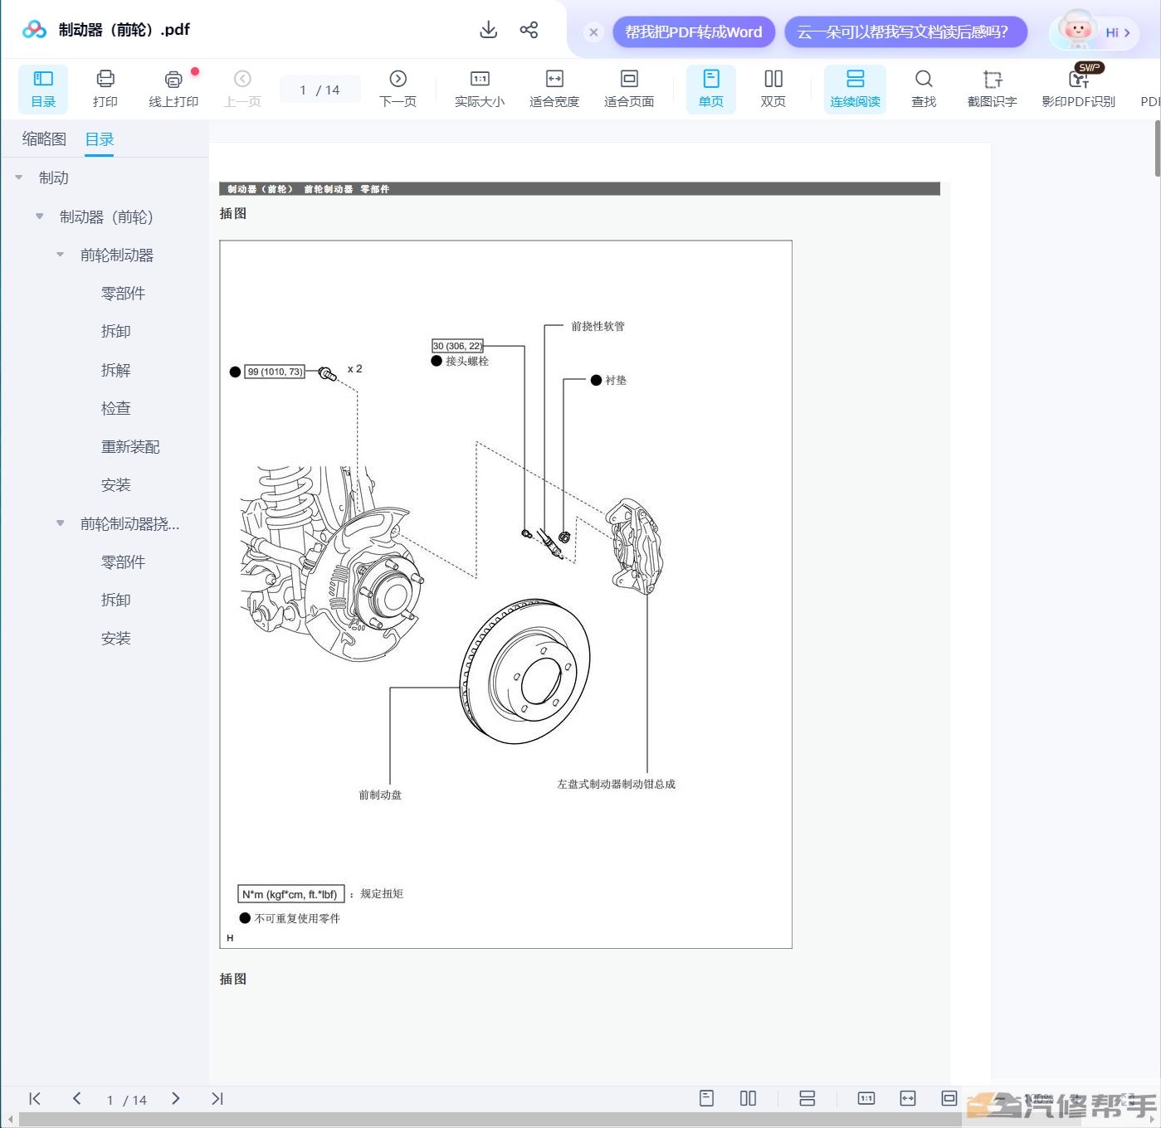Go to previous page with 上一页
Viewport: 1161px width, 1128px height.
(x=242, y=90)
